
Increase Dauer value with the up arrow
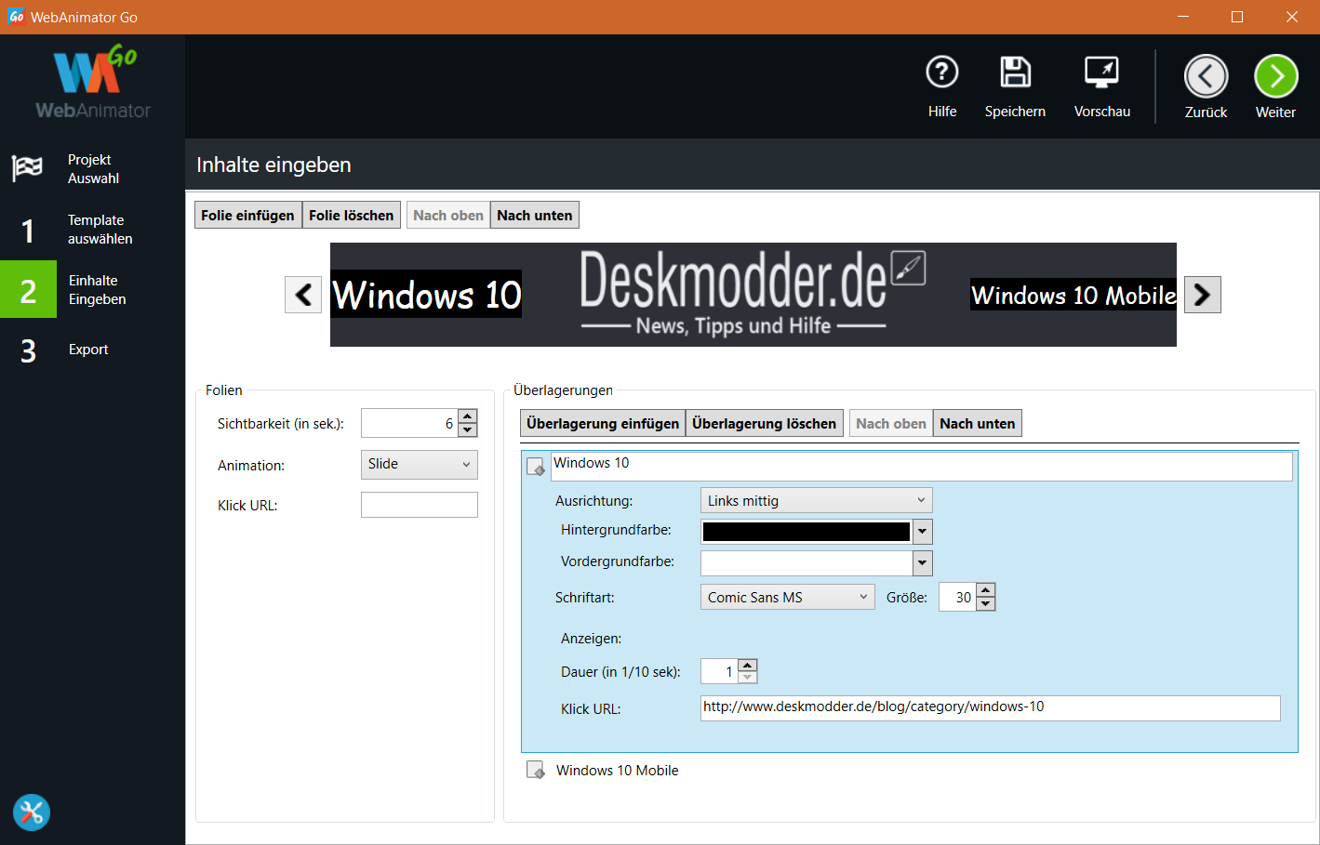[748, 665]
